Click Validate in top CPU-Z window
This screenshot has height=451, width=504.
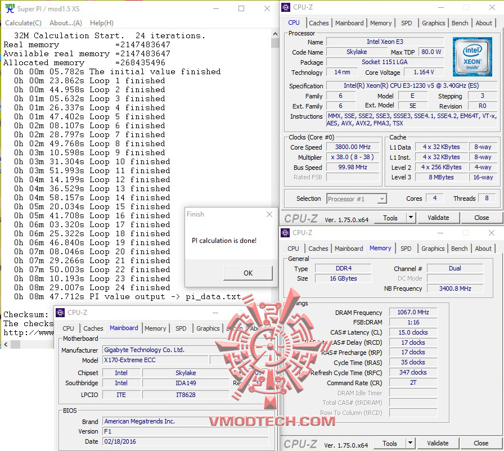click(438, 218)
